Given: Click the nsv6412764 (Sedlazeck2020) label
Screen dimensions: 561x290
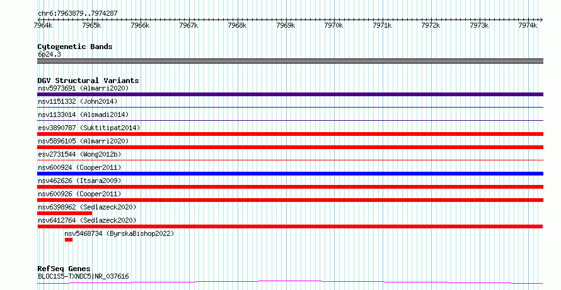Looking at the screenshot, I should (87, 220).
